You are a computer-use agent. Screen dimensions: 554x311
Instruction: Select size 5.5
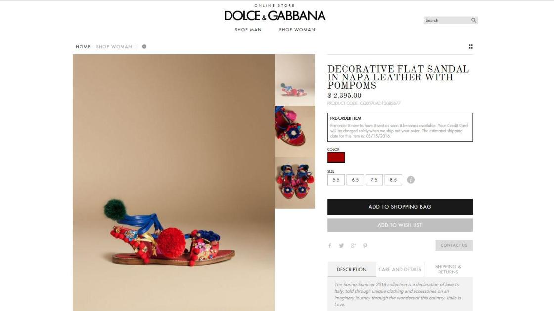click(336, 180)
